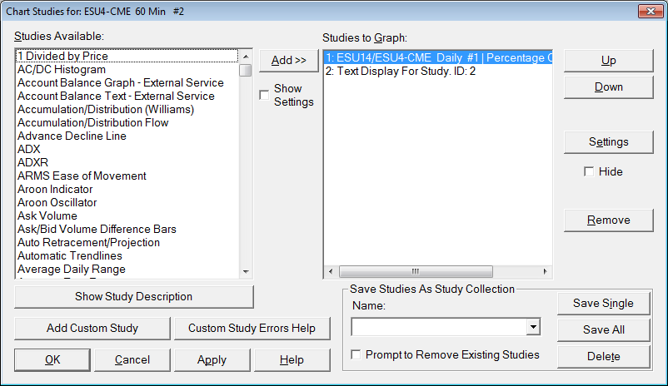Close the Chart Studies dialog window

click(x=650, y=12)
